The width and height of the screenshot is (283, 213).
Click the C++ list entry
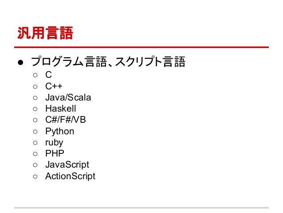54,86
